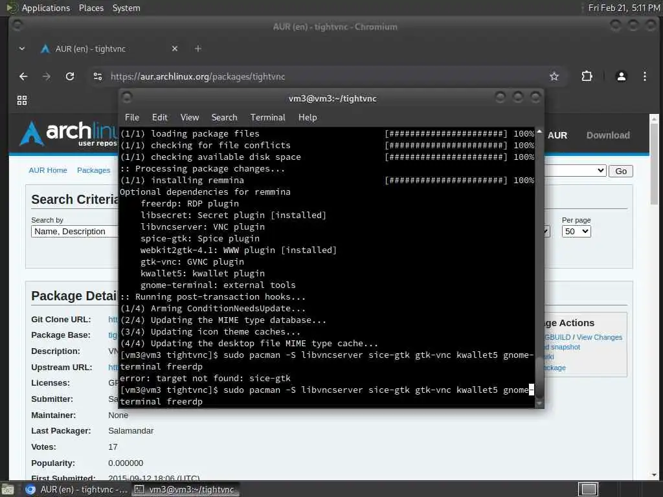Click Votes value '17'
Image resolution: width=663 pixels, height=497 pixels.
(x=113, y=447)
